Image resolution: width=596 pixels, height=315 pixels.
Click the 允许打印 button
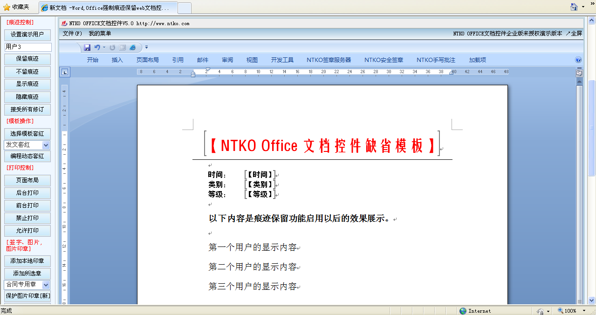click(27, 231)
